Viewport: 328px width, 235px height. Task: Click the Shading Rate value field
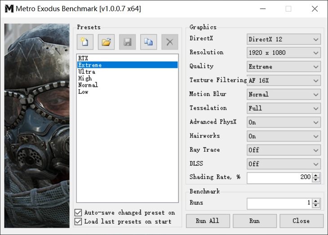pyautogui.click(x=279, y=177)
